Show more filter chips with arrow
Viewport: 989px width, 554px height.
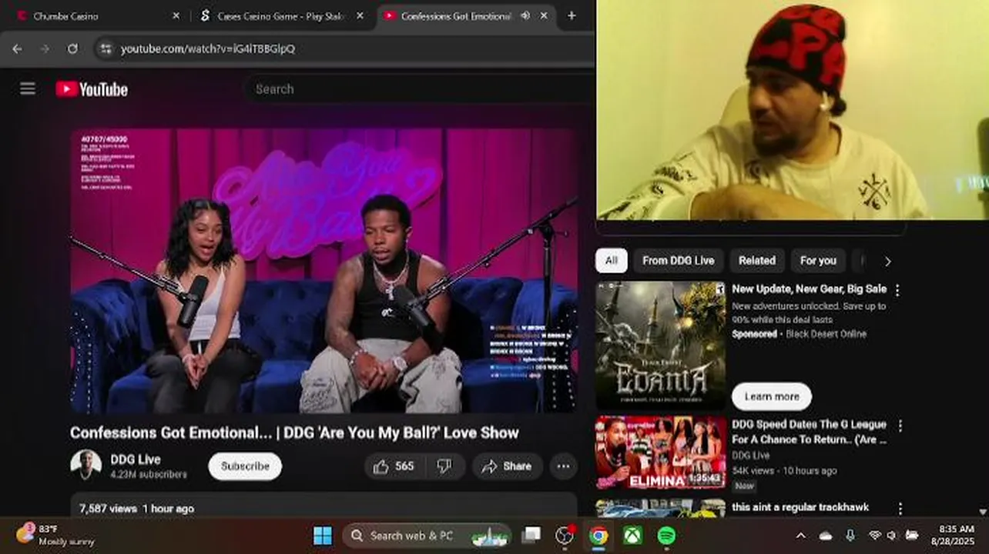point(887,262)
